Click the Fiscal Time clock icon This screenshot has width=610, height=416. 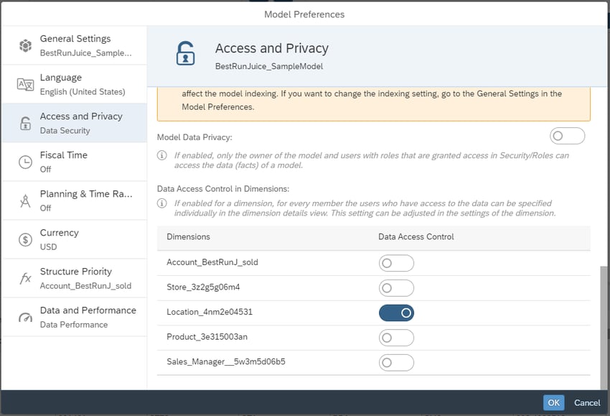point(25,162)
